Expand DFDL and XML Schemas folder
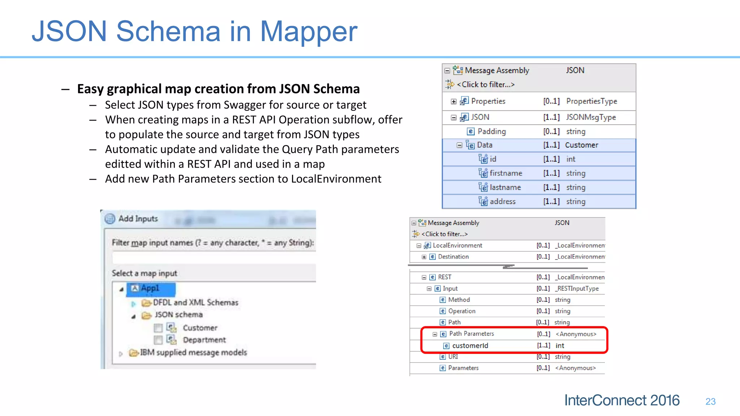740x416 pixels. 134,304
